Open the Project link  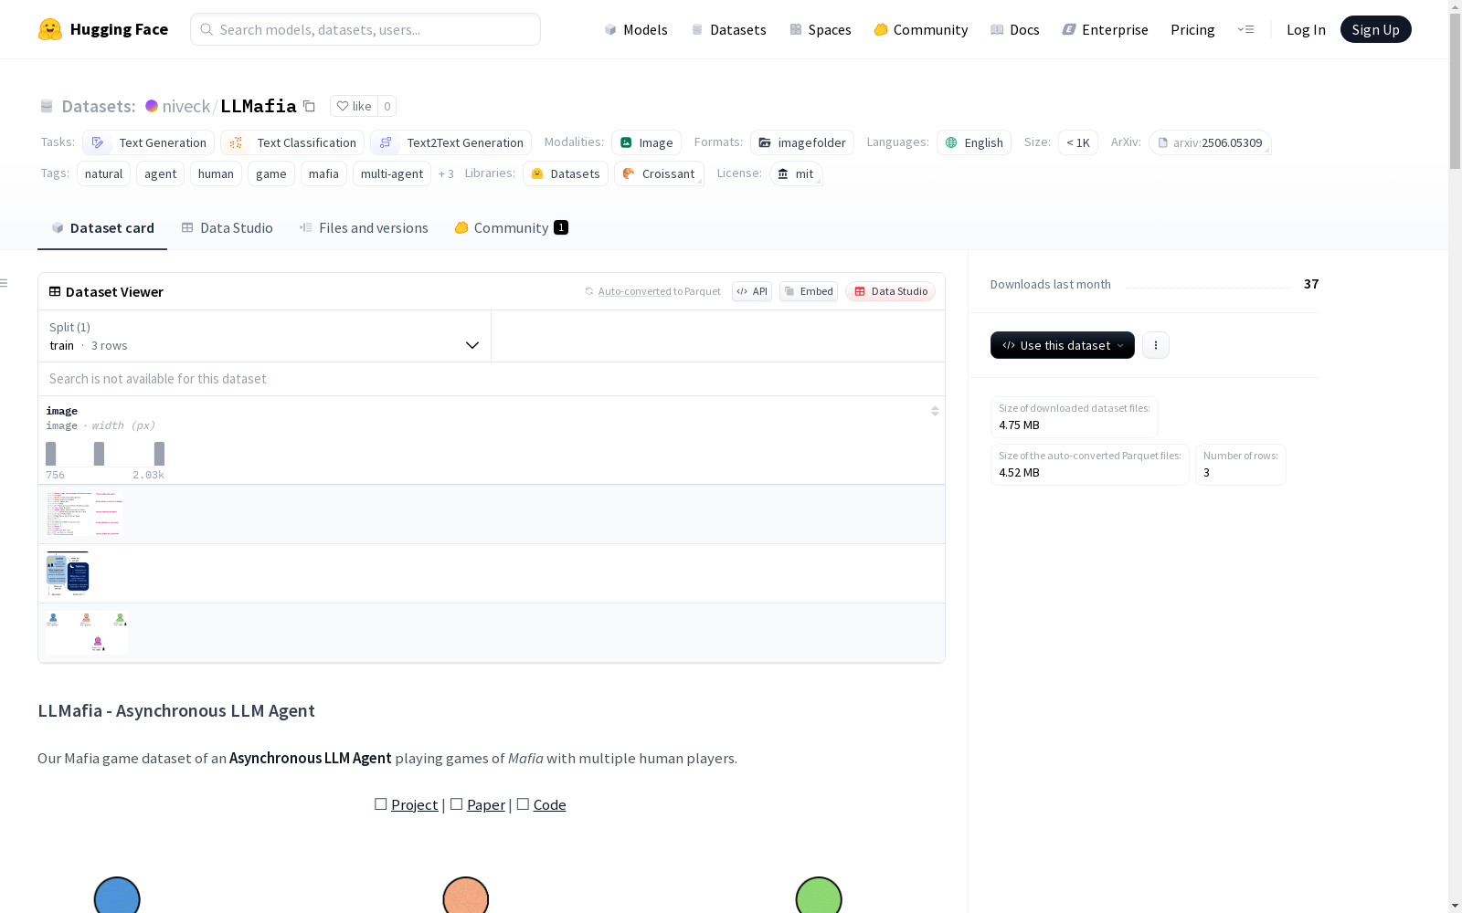point(414,804)
